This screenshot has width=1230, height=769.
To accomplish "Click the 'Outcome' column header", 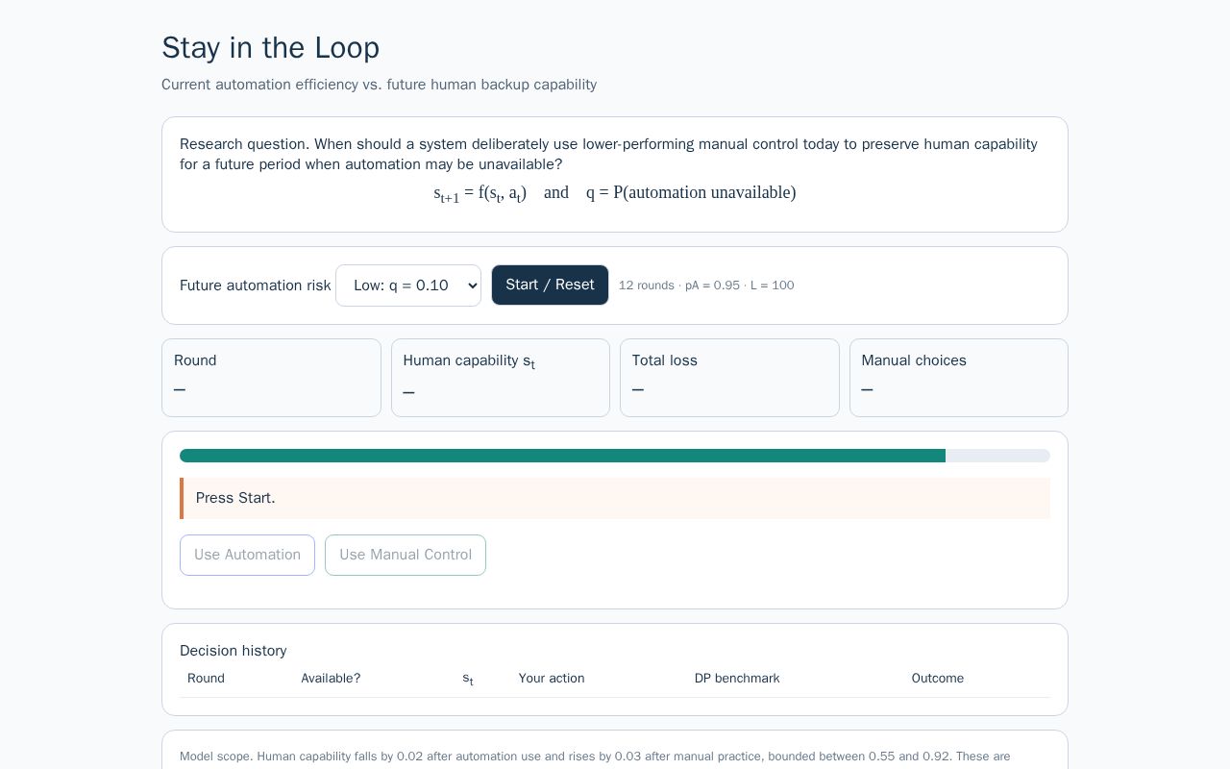I will [938, 679].
